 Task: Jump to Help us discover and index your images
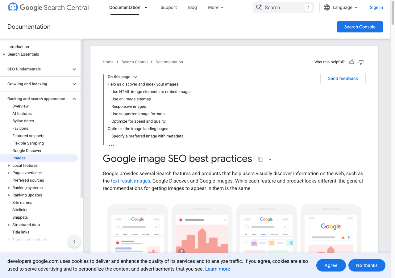coord(143,84)
